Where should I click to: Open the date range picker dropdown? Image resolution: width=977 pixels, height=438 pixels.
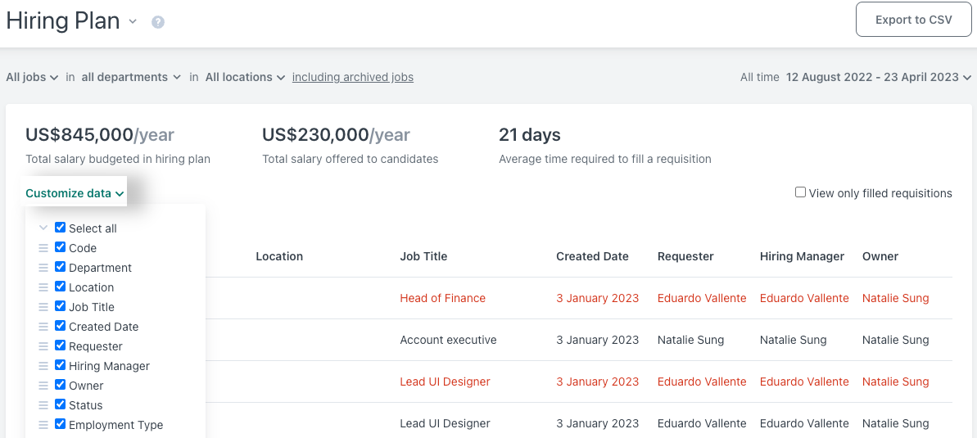(878, 77)
